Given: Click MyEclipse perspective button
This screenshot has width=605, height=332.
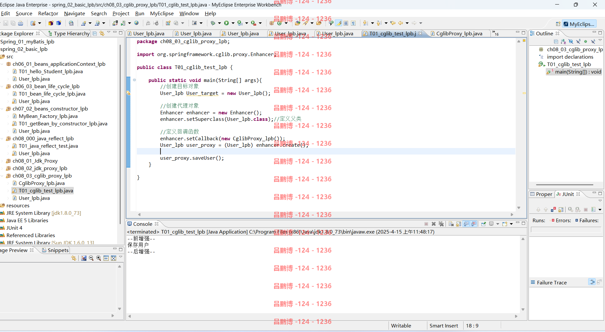Looking at the screenshot, I should [x=579, y=24].
